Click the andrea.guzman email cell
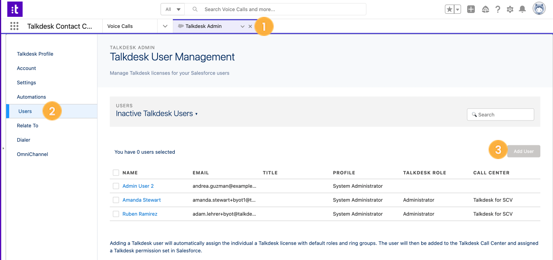The image size is (553, 260). tap(225, 186)
